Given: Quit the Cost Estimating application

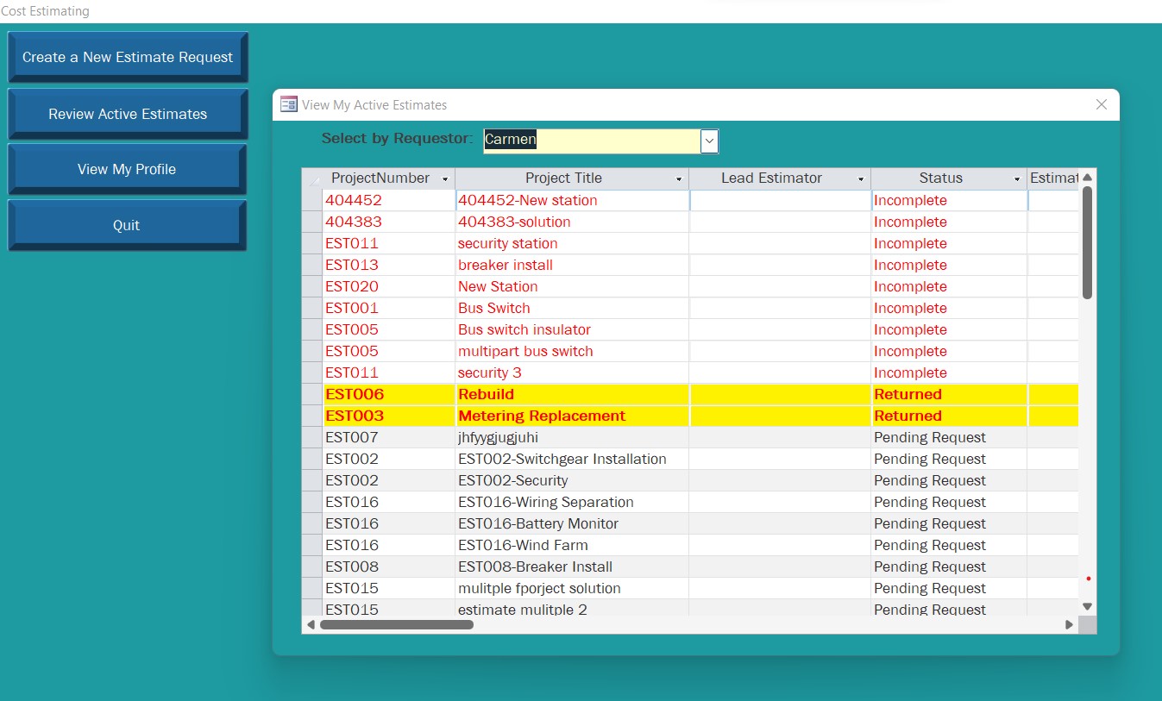Looking at the screenshot, I should pyautogui.click(x=127, y=225).
